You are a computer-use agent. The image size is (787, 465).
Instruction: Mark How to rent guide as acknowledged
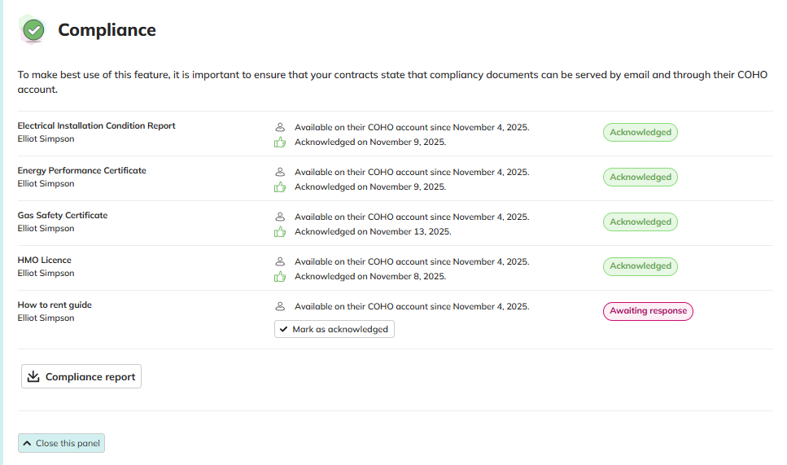(334, 329)
